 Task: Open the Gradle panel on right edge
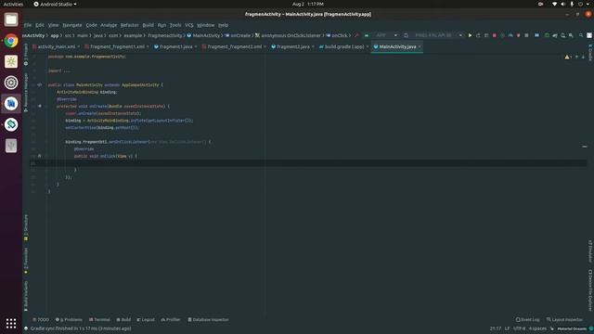[x=590, y=52]
